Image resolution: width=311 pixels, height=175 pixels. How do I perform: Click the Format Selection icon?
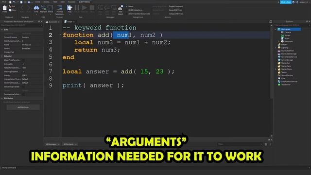[59, 8]
